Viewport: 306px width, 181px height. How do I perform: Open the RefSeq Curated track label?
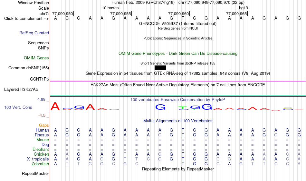tap(34, 33)
